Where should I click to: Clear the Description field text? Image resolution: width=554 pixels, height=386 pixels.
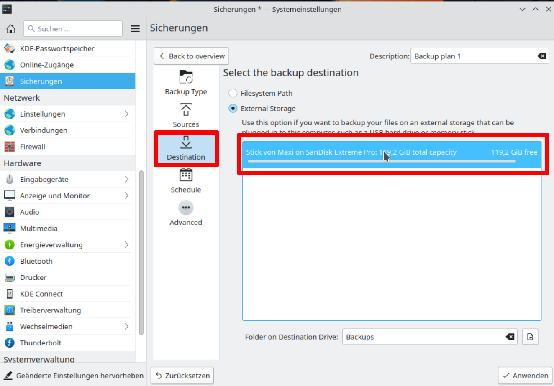tap(541, 56)
